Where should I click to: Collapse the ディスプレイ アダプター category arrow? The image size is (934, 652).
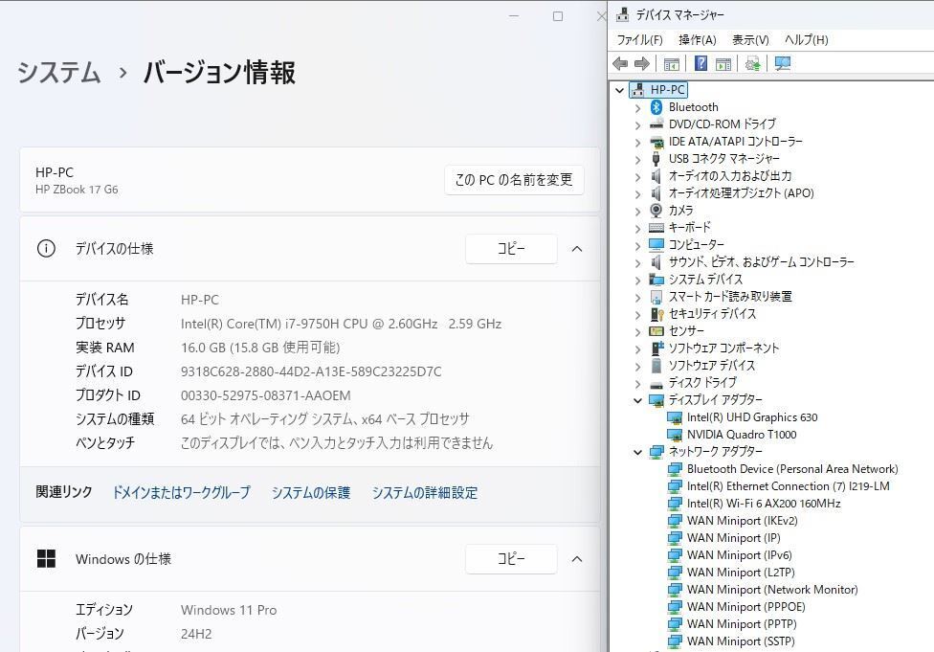click(638, 400)
